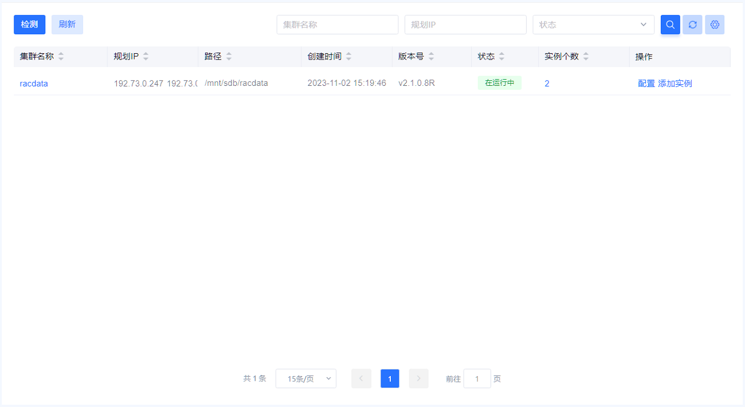The height and width of the screenshot is (407, 745).
Task: Sort by 路径 column arrows
Action: 229,57
